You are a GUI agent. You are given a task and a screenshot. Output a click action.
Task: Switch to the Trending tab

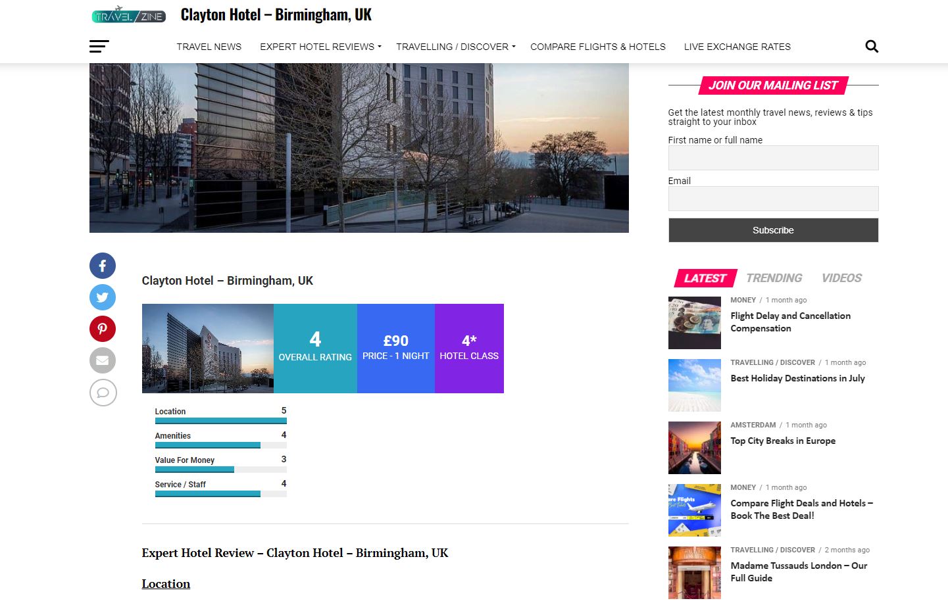774,278
